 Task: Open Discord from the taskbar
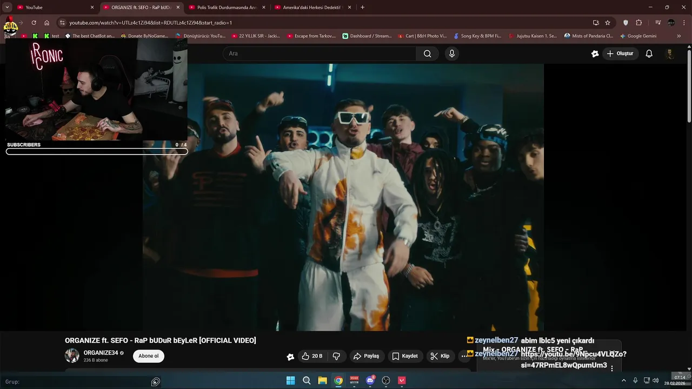point(370,380)
